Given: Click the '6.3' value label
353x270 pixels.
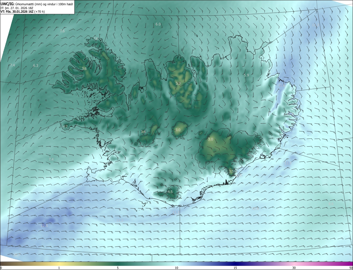Looking at the screenshot, I should click(x=36, y=66).
